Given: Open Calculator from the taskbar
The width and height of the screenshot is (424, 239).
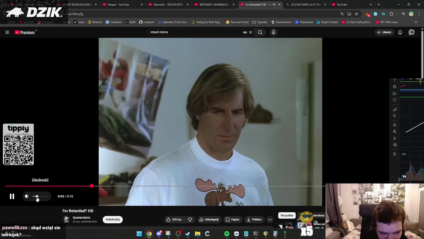Looking at the screenshot, I should click(x=275, y=234).
